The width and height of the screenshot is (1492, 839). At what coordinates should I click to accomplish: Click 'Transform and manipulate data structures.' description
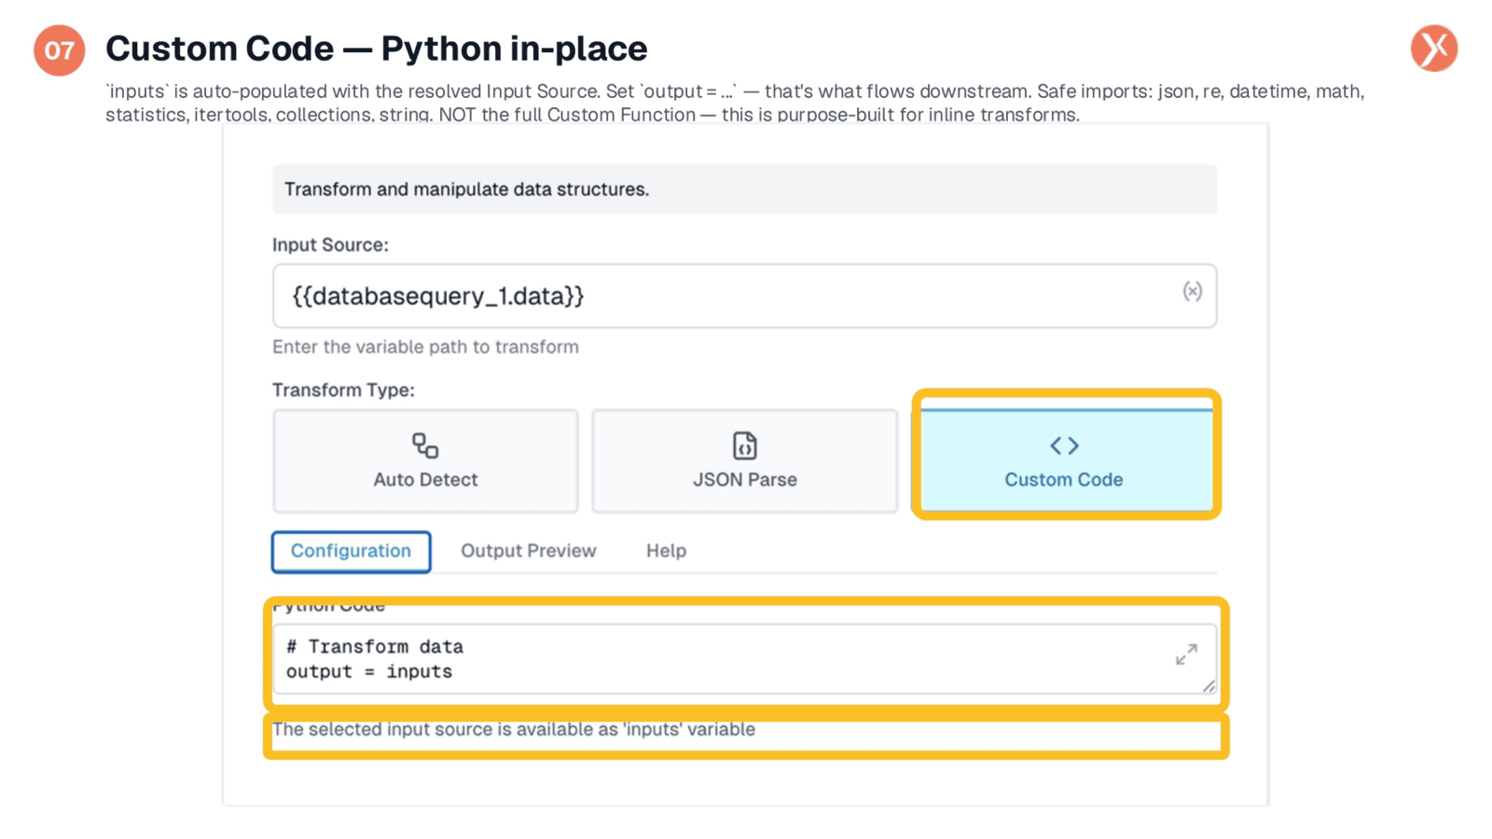[466, 189]
